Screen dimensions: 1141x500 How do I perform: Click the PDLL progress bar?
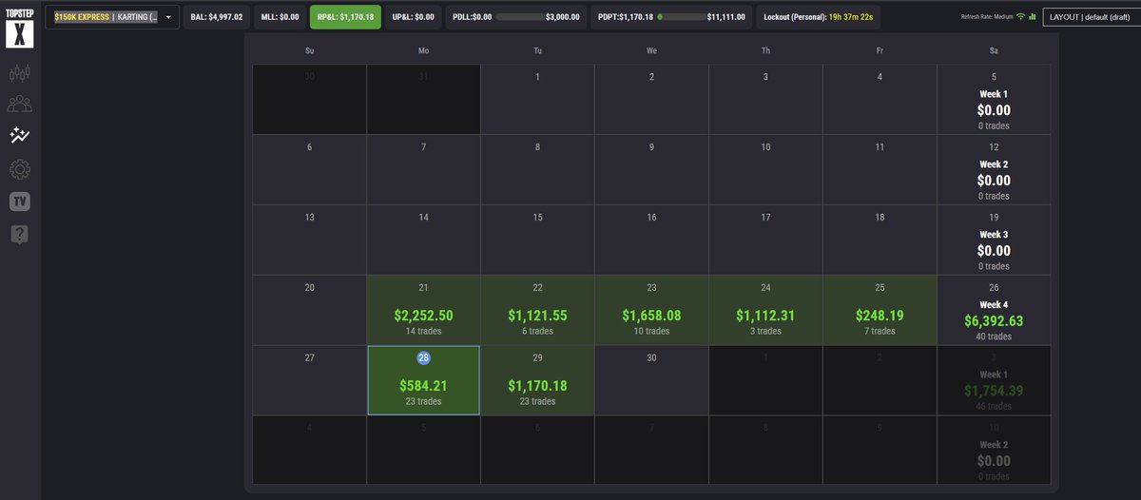(518, 17)
